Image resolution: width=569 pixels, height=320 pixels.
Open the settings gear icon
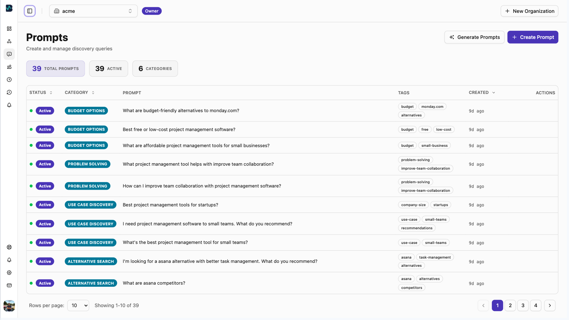(9, 272)
